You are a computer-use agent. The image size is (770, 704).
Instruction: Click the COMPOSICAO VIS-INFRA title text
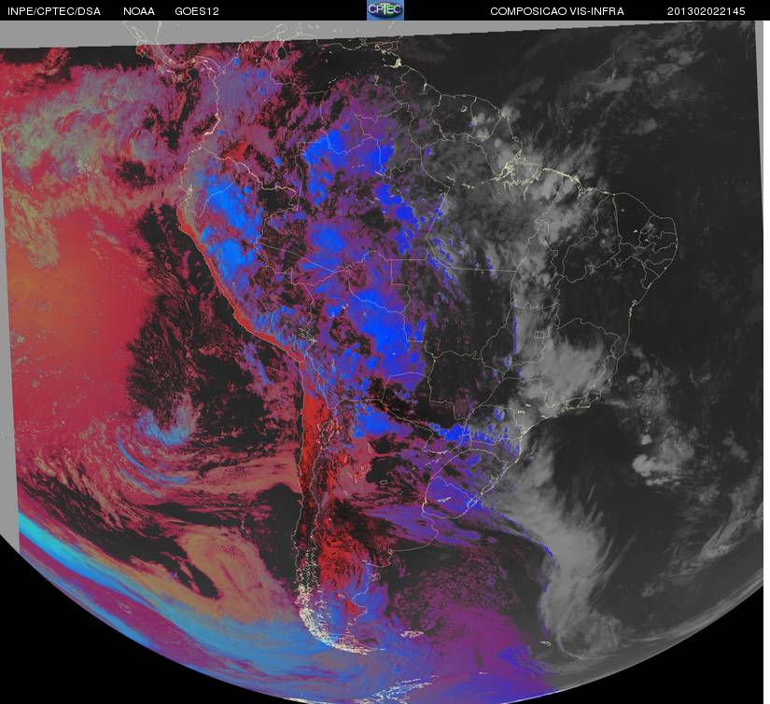(557, 11)
